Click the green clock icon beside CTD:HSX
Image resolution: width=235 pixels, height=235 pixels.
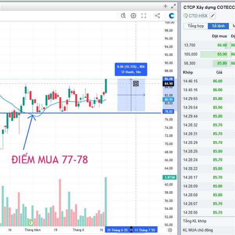(186, 16)
